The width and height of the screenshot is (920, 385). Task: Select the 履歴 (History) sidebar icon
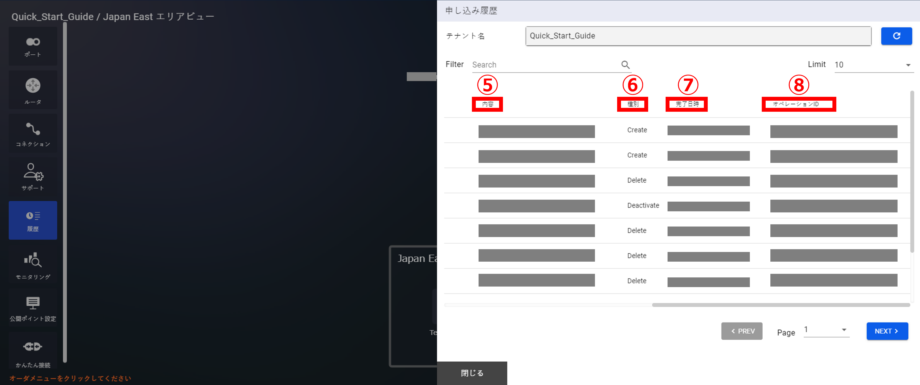tap(33, 220)
